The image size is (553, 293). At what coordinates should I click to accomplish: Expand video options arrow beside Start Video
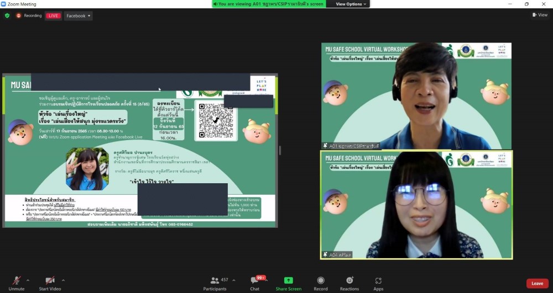click(63, 280)
